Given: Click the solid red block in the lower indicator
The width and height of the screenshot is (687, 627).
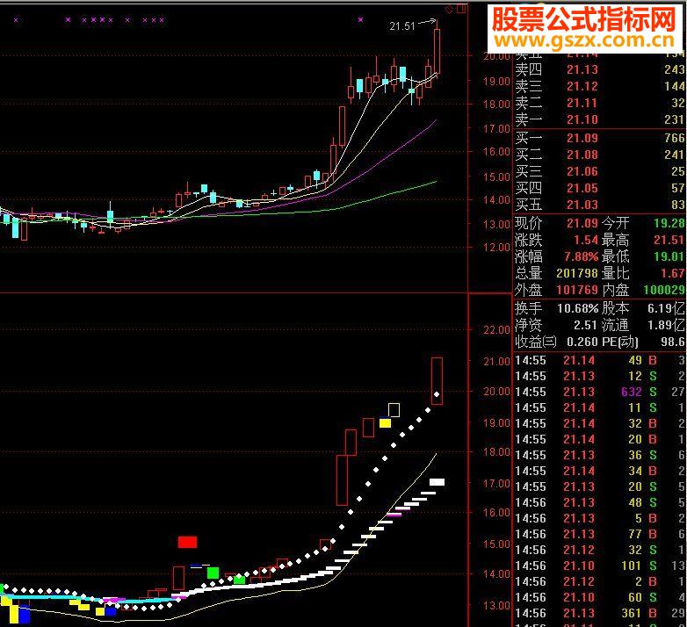Looking at the screenshot, I should pos(187,542).
